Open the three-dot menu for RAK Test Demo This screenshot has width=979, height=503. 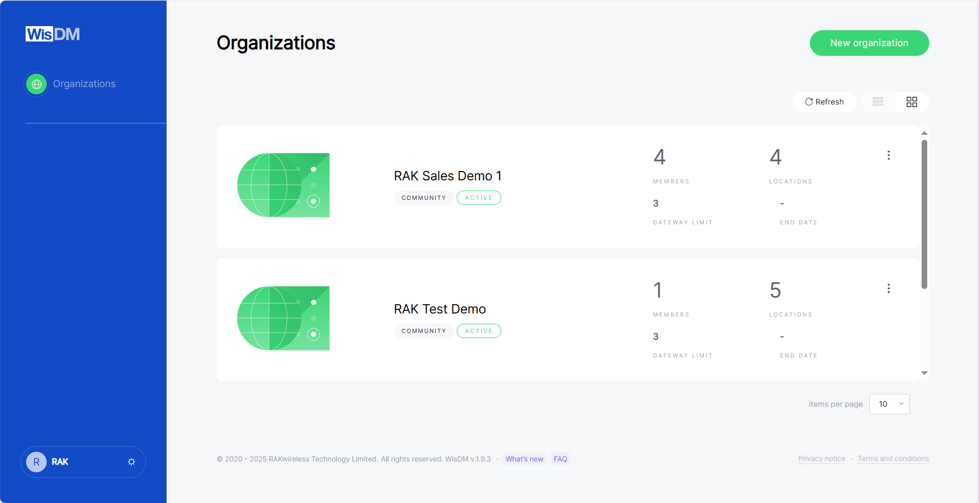888,288
